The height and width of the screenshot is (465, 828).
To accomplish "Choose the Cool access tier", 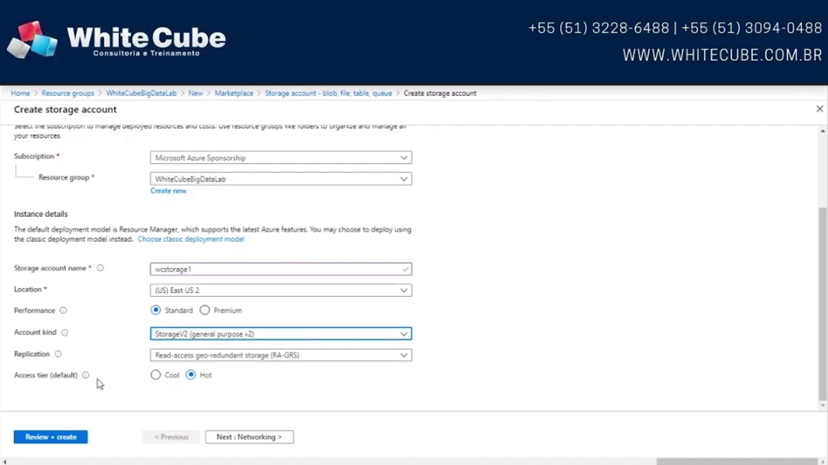I will point(156,375).
